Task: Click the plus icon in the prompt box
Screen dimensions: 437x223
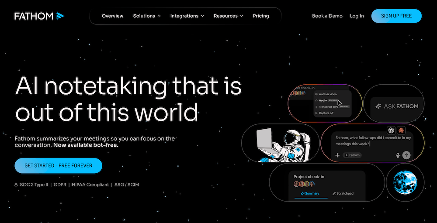Action: pos(337,155)
